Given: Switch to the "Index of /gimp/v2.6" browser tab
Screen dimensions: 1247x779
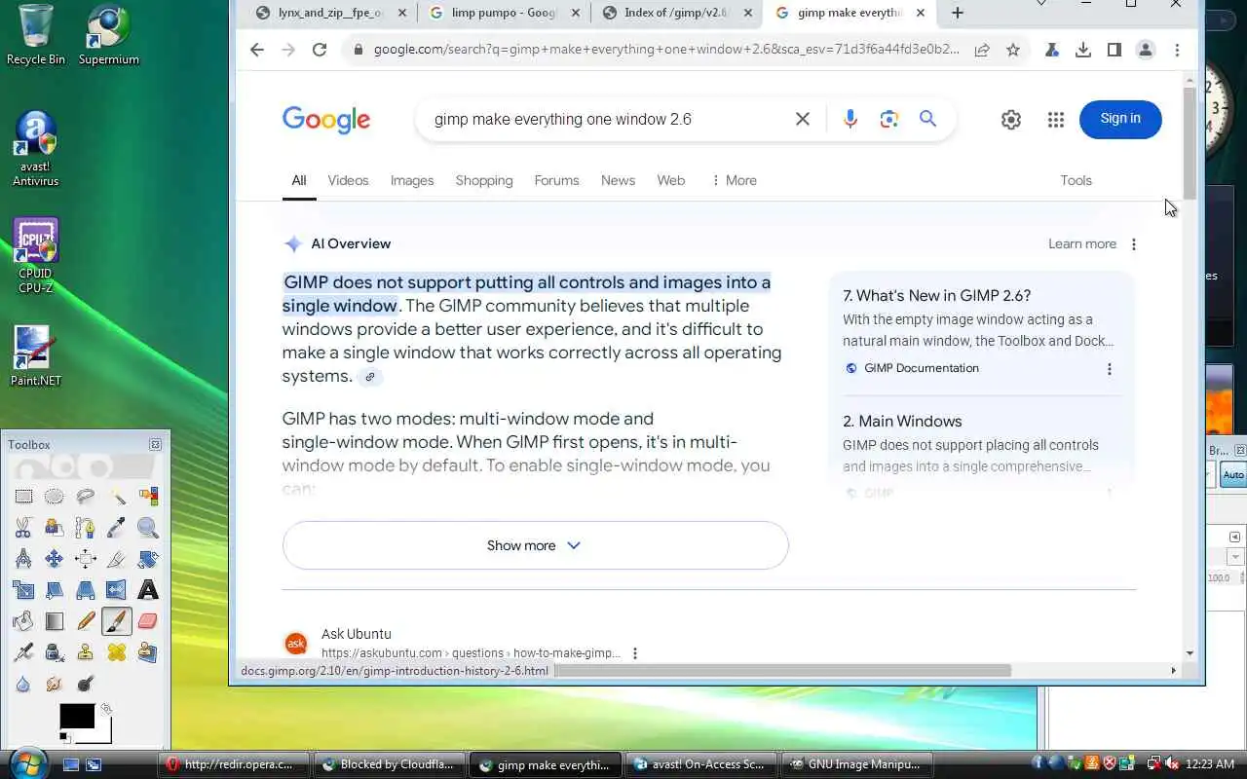Looking at the screenshot, I should tap(677, 13).
